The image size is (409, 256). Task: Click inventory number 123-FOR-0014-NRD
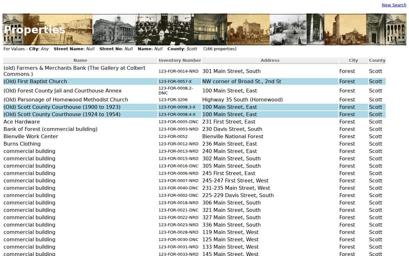178,71
